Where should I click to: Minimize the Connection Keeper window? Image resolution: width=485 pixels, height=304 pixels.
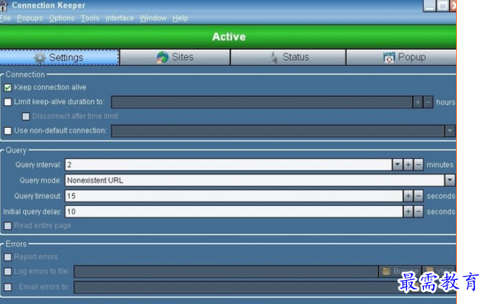tap(429, 5)
